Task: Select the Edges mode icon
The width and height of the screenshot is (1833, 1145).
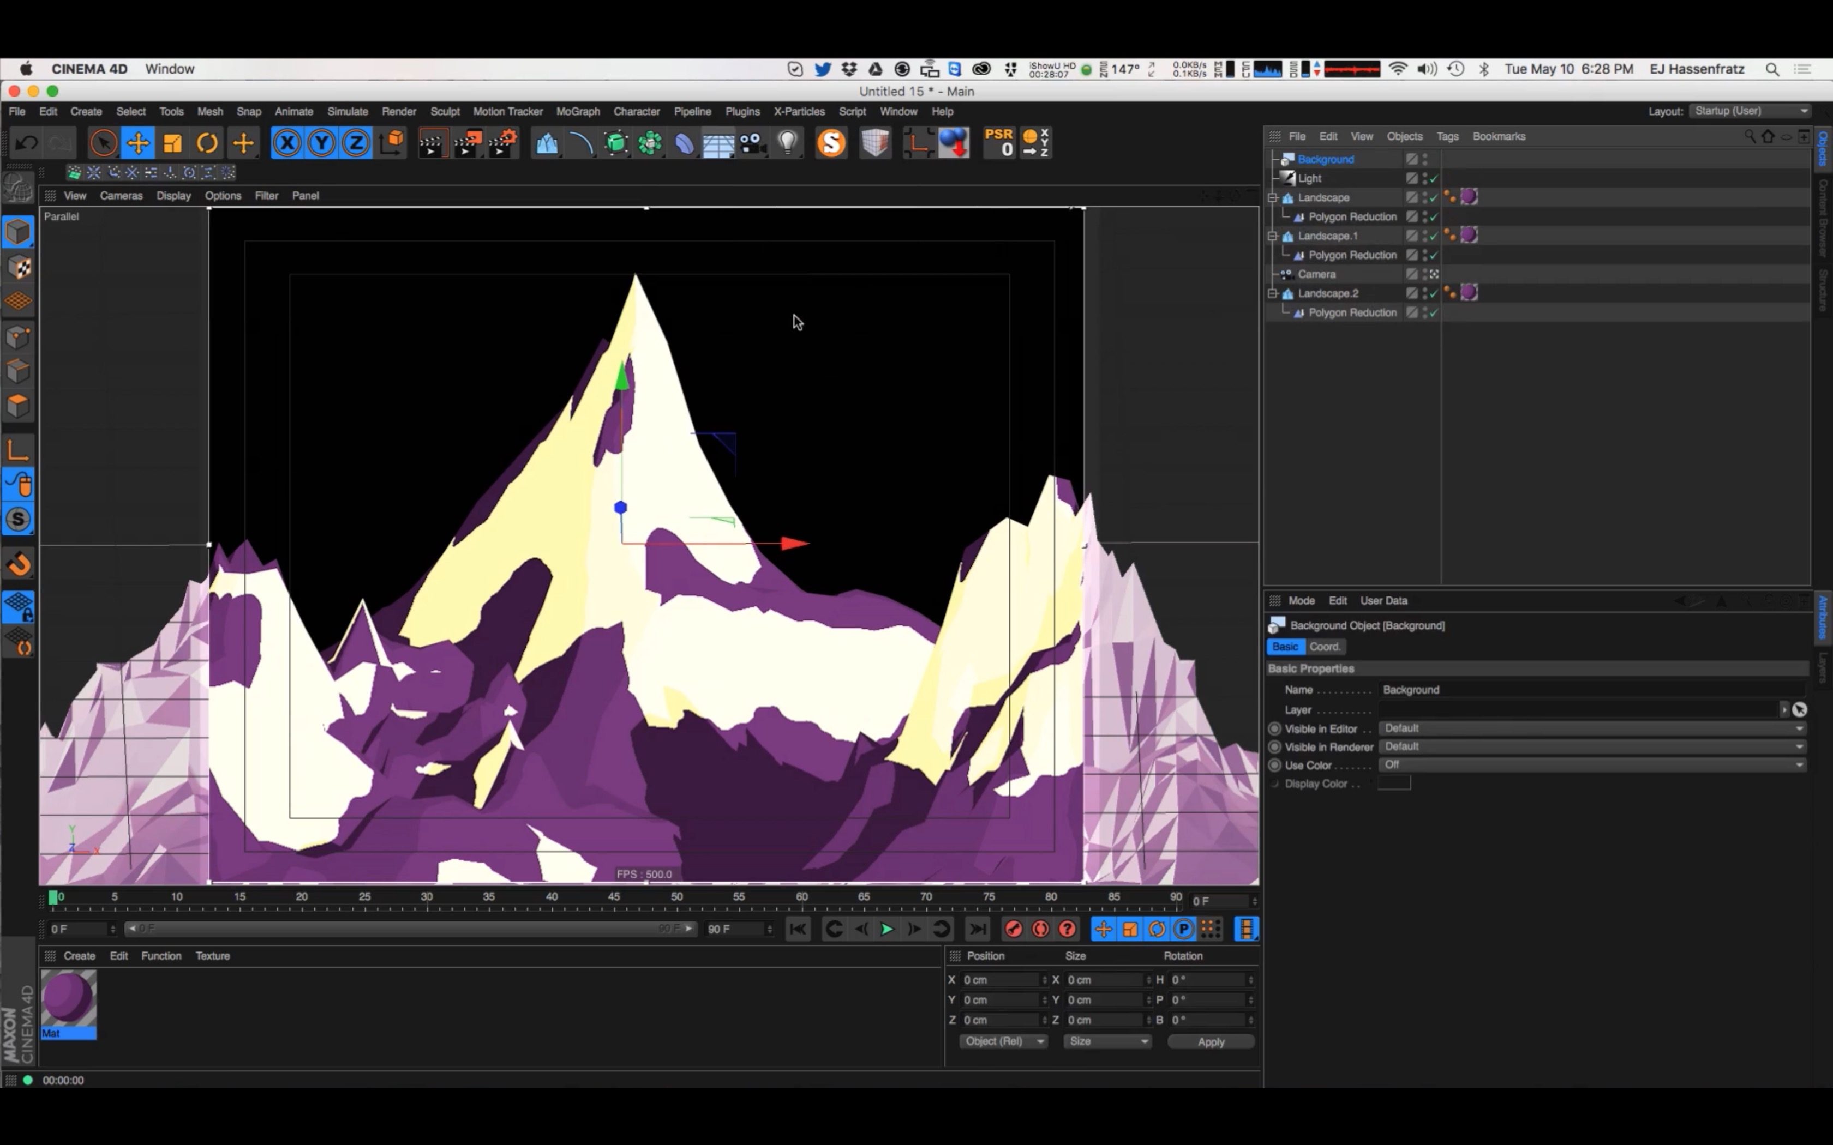Action: click(x=18, y=371)
